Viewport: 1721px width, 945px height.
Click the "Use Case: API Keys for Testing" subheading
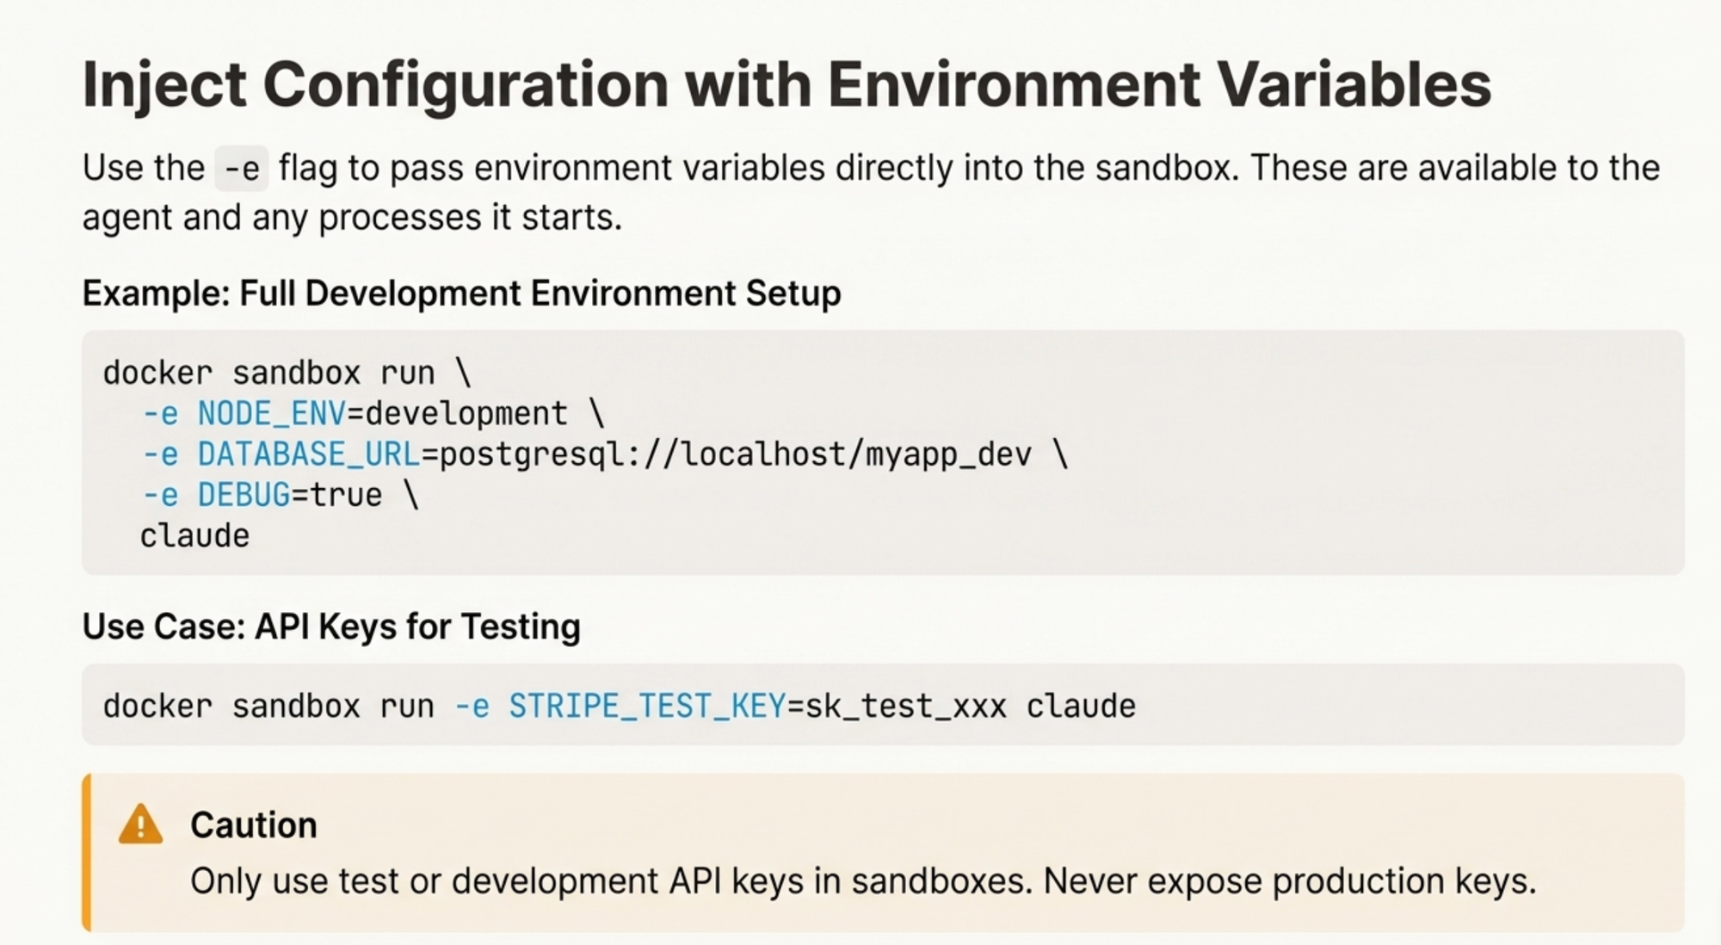(x=331, y=627)
